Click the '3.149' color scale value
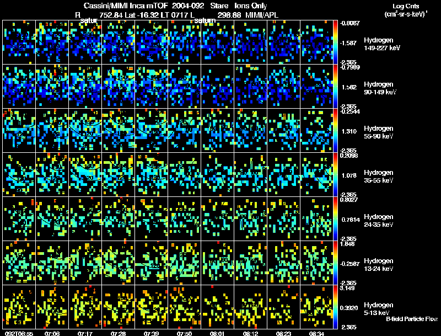 point(347,288)
